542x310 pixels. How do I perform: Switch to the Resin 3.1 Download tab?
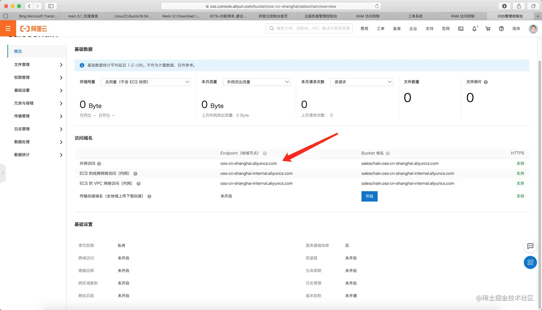[178, 16]
